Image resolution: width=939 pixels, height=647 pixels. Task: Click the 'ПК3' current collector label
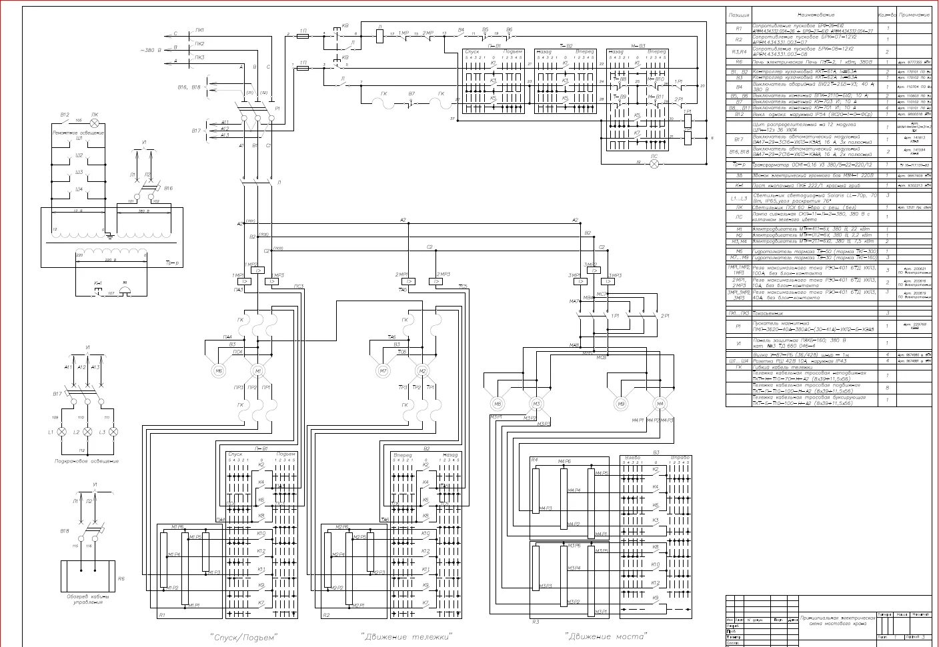point(199,58)
